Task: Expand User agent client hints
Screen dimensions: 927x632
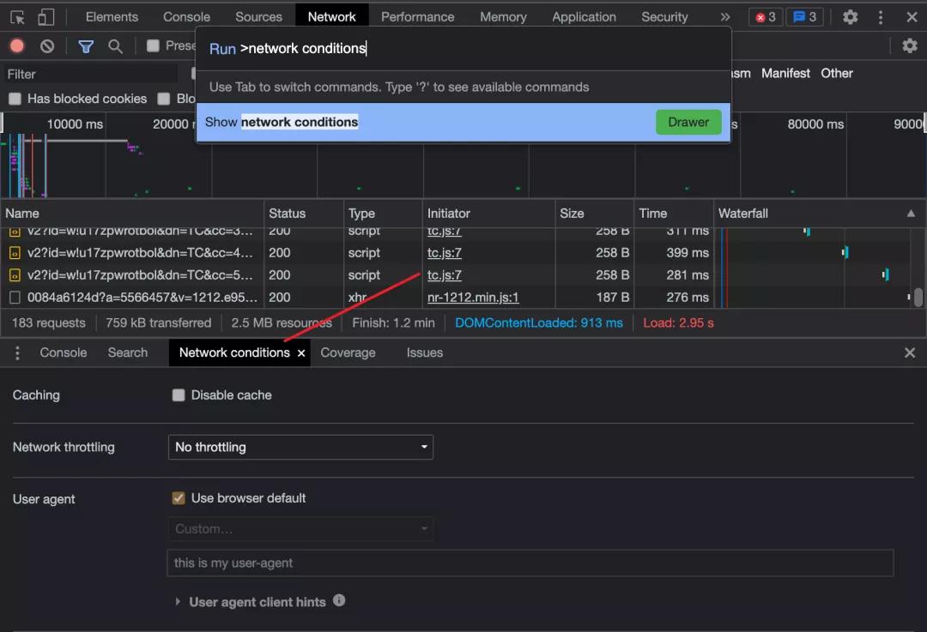Action: (x=179, y=602)
